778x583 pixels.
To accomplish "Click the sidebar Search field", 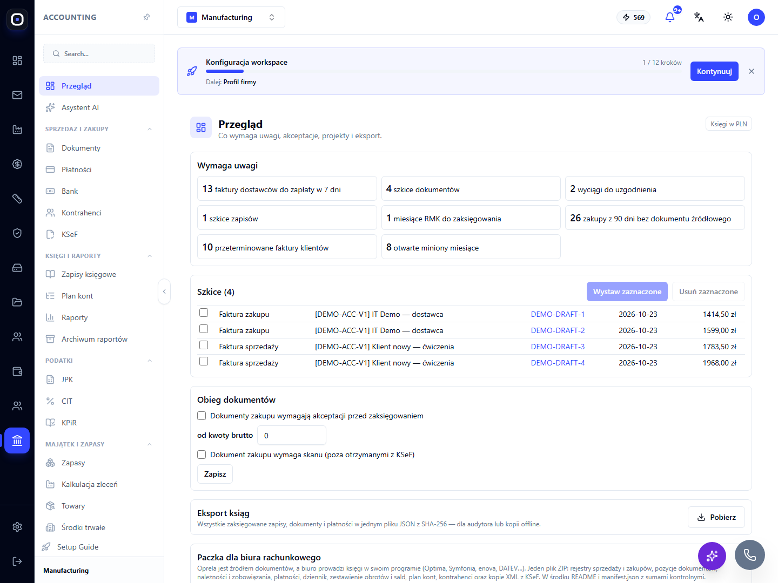I will 99,53.
